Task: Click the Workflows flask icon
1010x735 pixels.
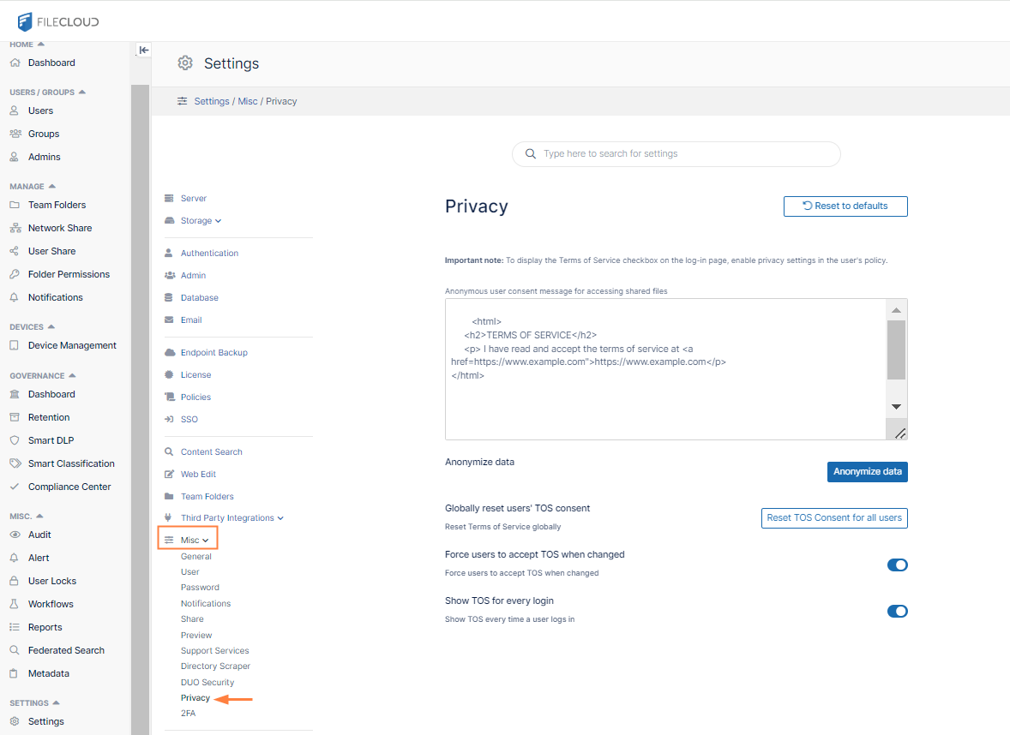Action: (14, 604)
